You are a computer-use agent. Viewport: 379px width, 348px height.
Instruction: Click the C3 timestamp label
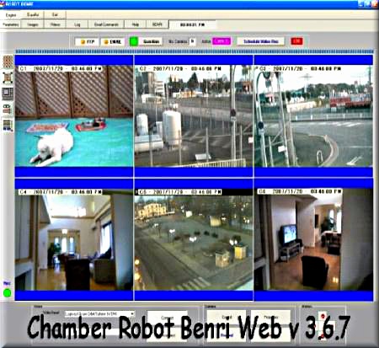(x=300, y=68)
